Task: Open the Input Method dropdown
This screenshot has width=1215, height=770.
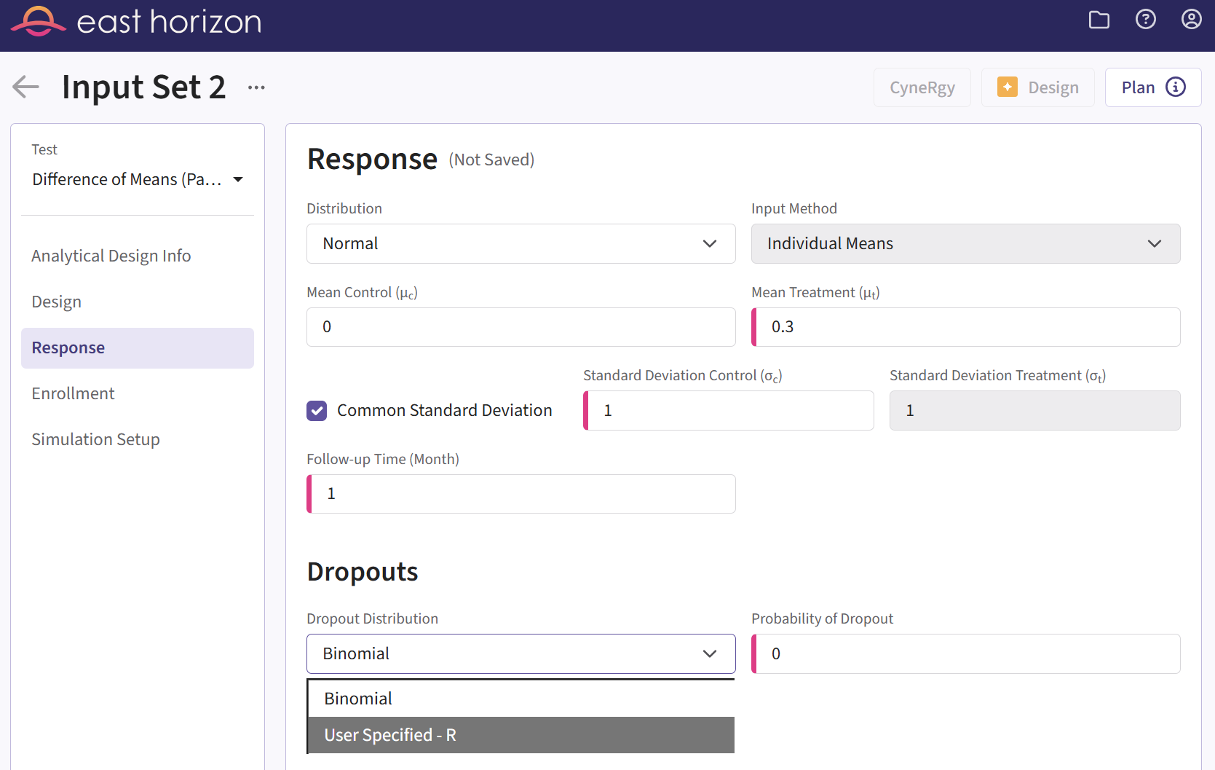Action: point(965,243)
